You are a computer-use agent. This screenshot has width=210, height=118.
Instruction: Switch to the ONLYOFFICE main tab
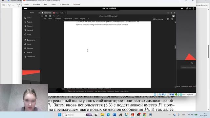[x=46, y=13]
